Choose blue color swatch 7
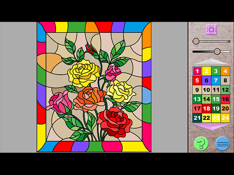The width and height of the screenshot is (234, 175). pos(216,81)
